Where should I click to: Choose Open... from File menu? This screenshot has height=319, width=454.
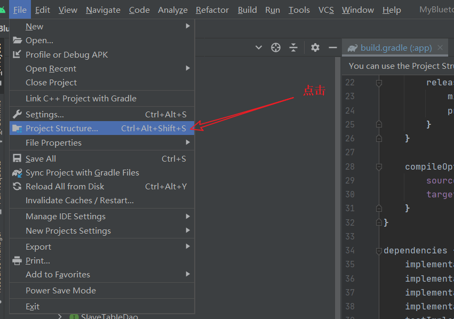[102, 40]
